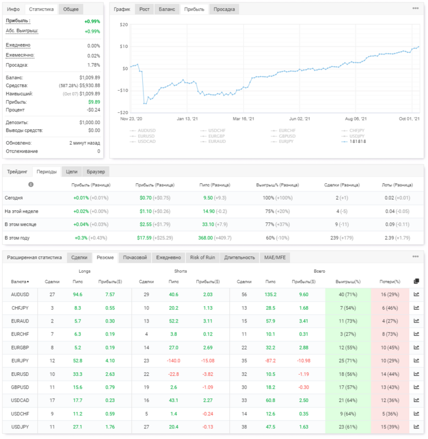The width and height of the screenshot is (428, 439).
Task: Click the В этом месяце row label
Action: point(20,225)
